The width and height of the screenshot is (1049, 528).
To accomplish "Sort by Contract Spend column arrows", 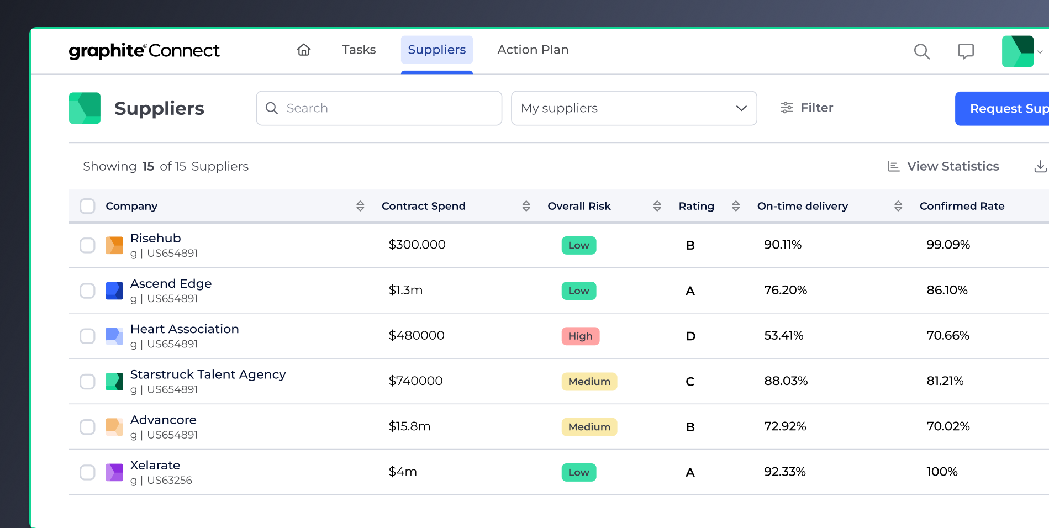I will (x=526, y=206).
